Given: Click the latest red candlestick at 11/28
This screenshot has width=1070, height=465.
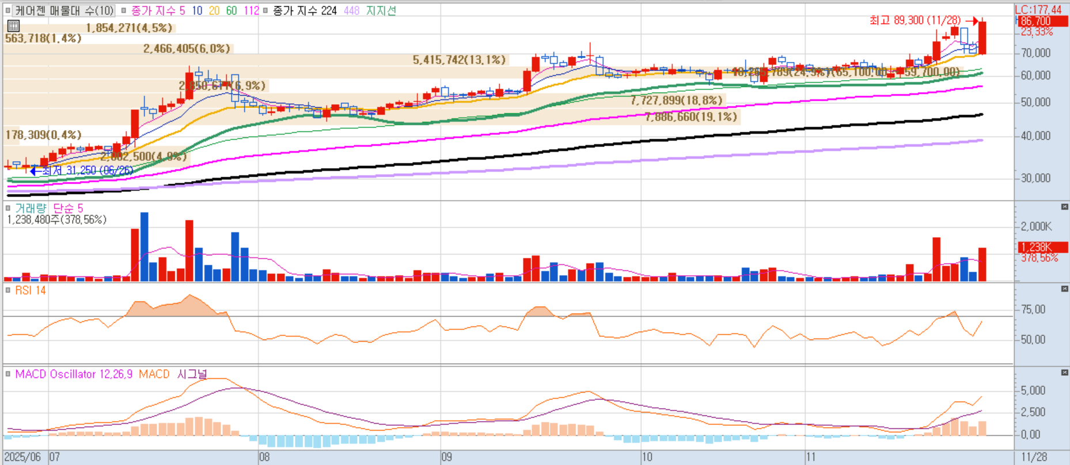Looking at the screenshot, I should pos(982,37).
